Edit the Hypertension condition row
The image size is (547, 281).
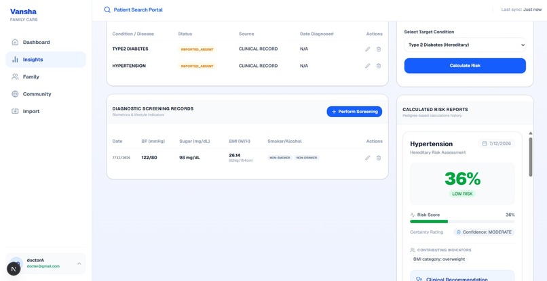[367, 66]
